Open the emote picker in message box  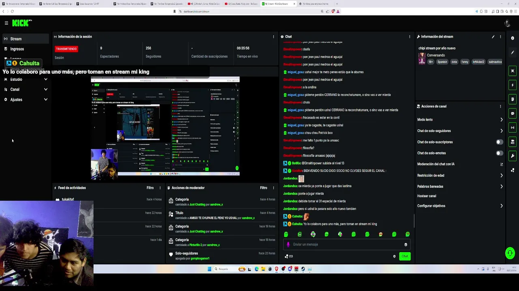click(405, 245)
